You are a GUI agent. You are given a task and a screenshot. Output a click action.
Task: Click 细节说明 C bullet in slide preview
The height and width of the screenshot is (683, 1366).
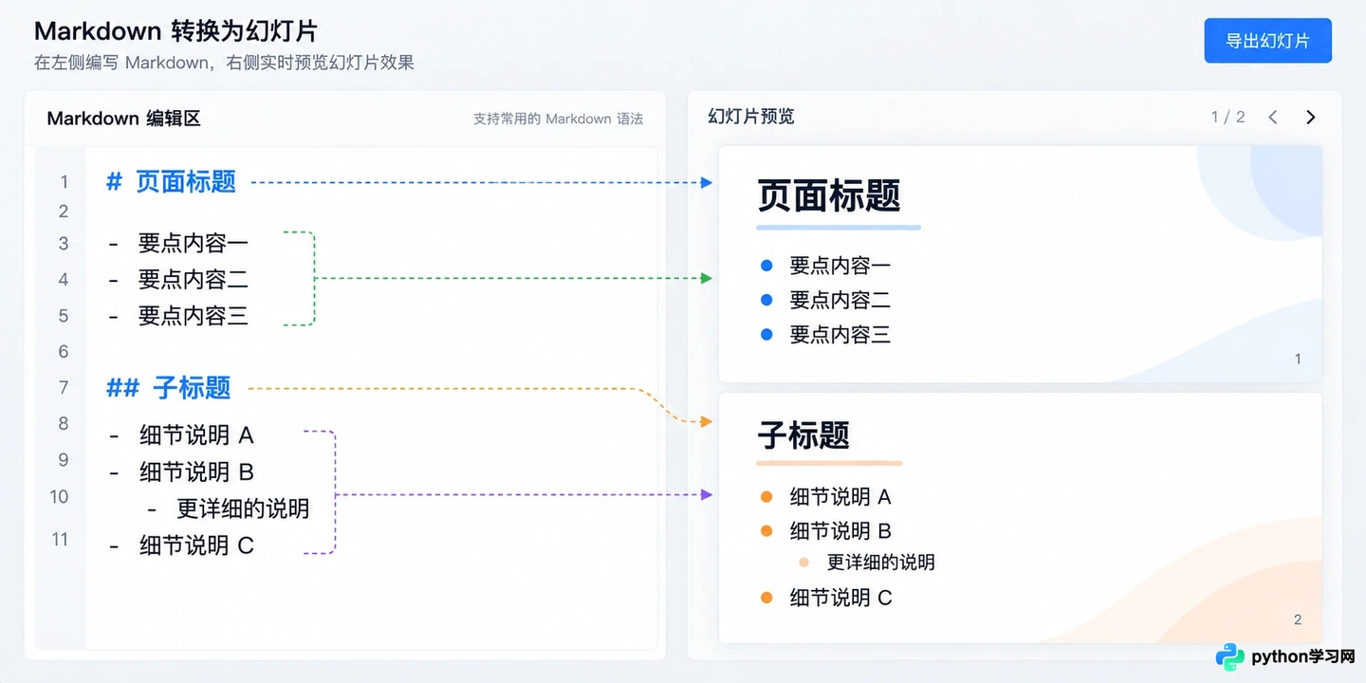pos(840,598)
